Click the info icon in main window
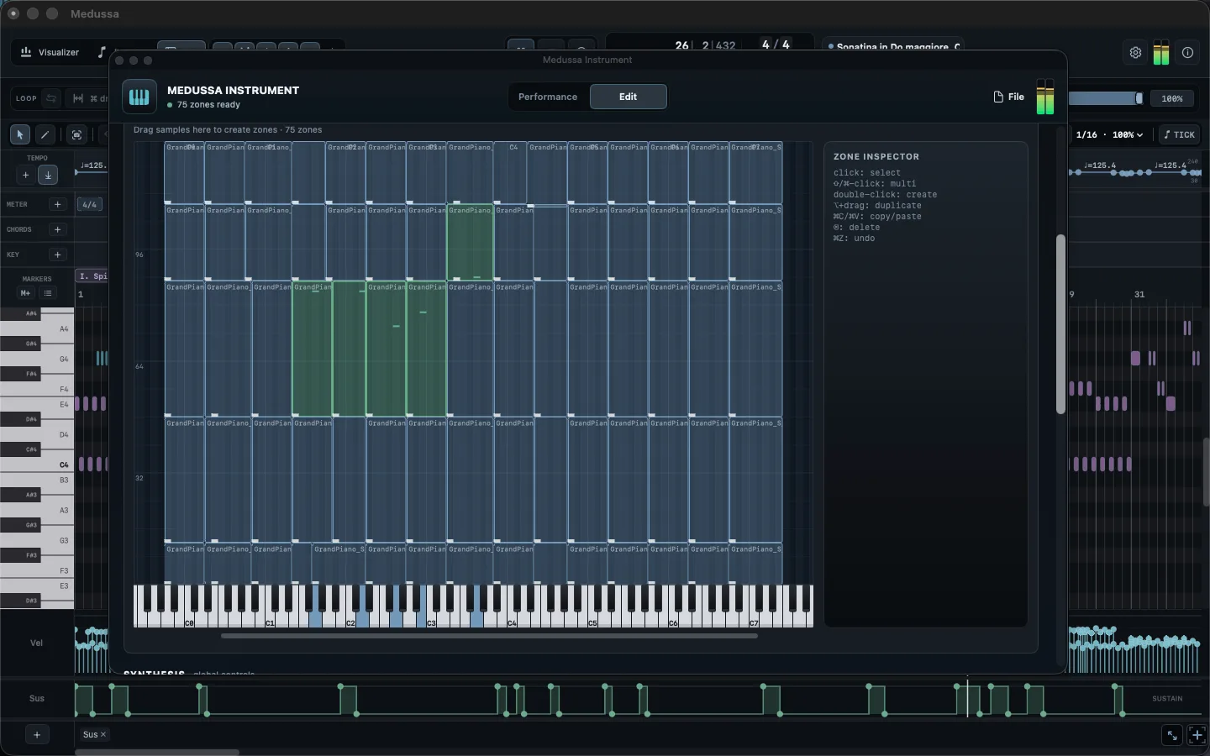 click(1187, 52)
